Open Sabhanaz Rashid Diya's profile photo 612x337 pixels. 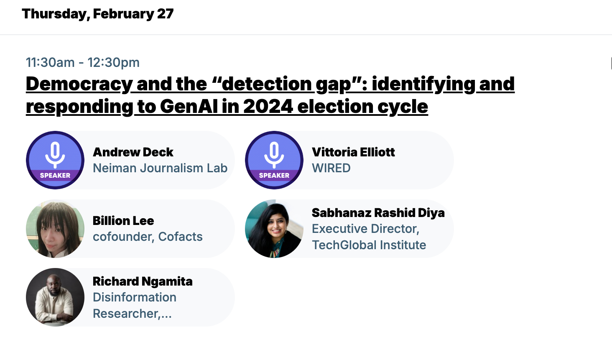click(274, 228)
